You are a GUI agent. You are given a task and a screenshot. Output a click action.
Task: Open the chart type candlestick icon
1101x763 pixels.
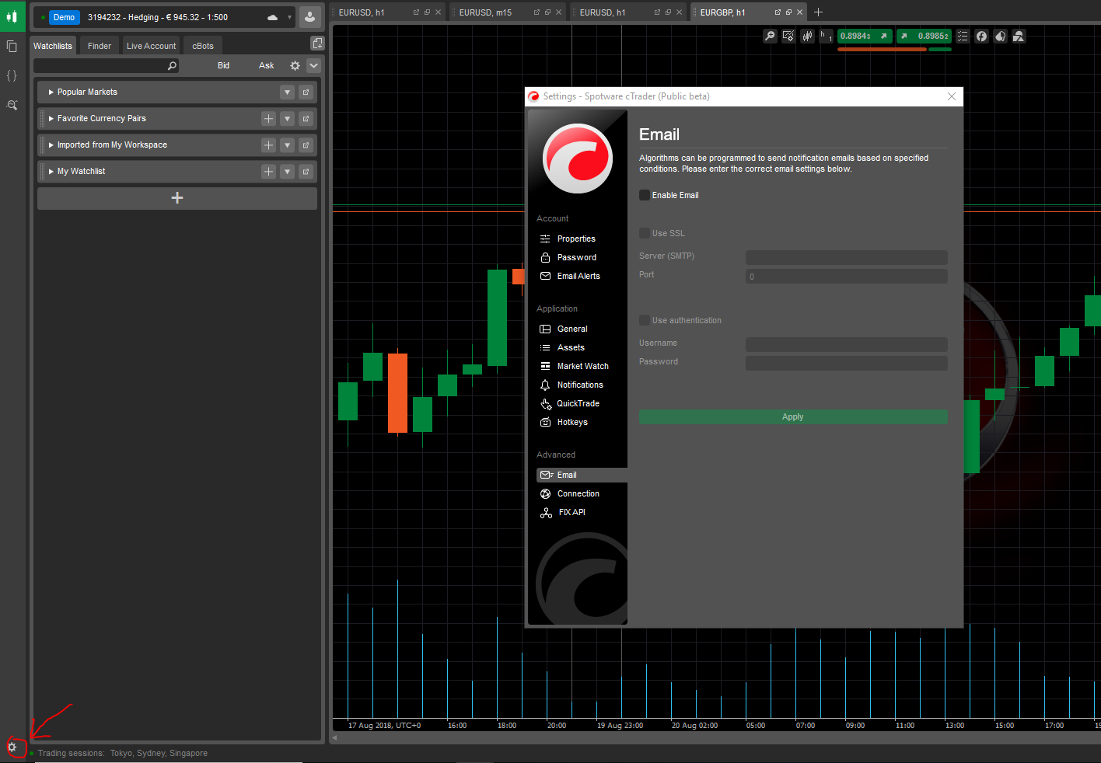tap(807, 36)
